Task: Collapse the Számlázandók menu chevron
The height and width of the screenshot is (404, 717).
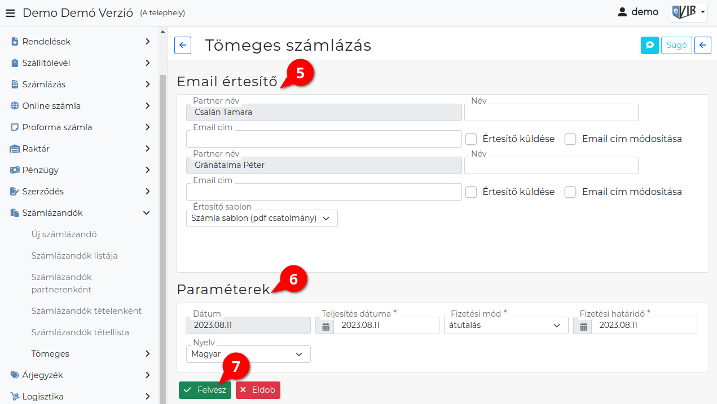Action: 147,213
